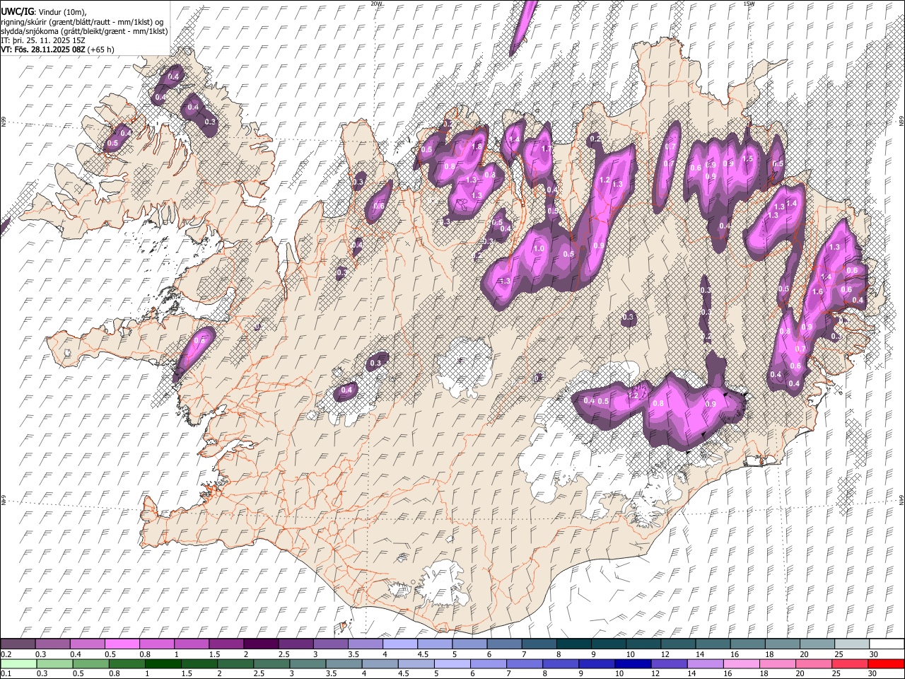
Task: Click the 'IT: Þri. 25. 11. 2025 15Z' line
Action: click(x=42, y=40)
